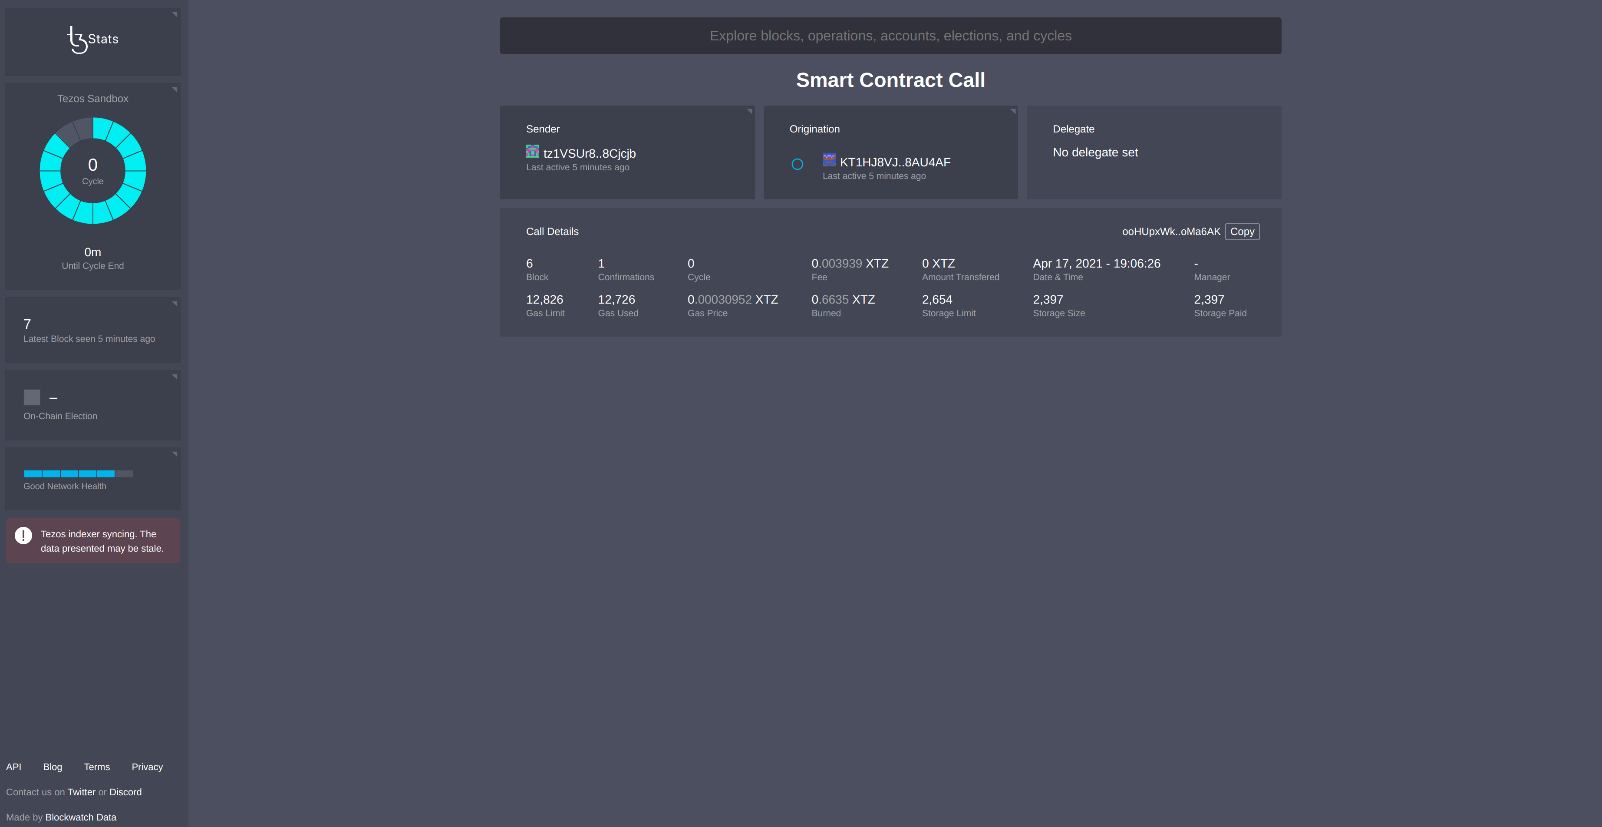
Task: Collapse the Call Details card
Action: (x=1275, y=218)
